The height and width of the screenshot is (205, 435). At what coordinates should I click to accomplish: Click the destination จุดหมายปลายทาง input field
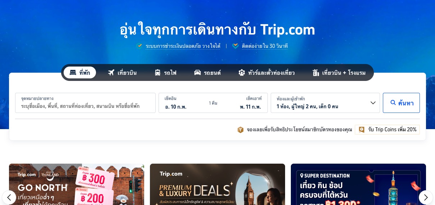[x=85, y=103]
